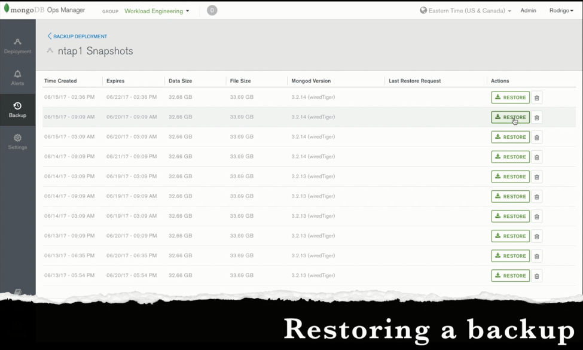Select the Backup sidebar item
583x350 pixels.
point(17,110)
